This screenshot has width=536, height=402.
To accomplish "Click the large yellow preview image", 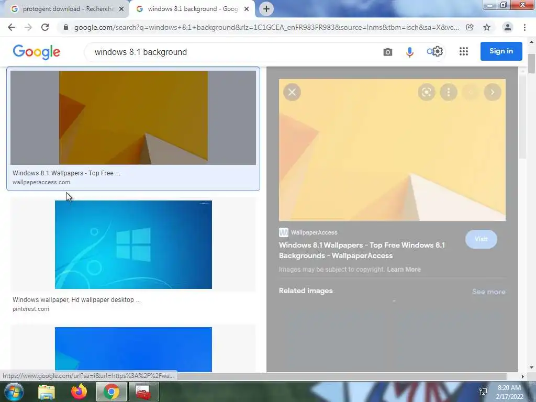I will [392, 150].
